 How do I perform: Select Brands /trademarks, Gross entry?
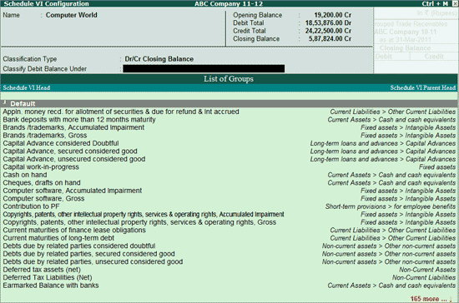229,135
